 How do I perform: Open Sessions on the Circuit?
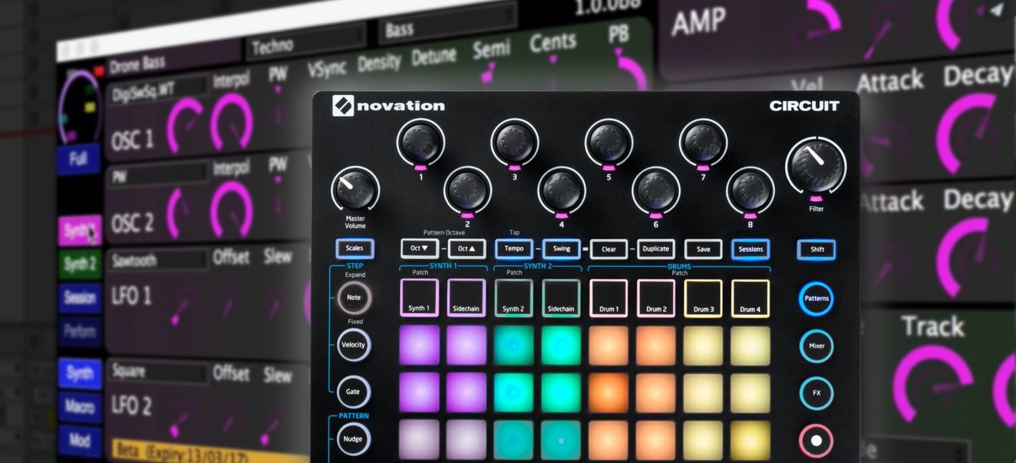750,248
